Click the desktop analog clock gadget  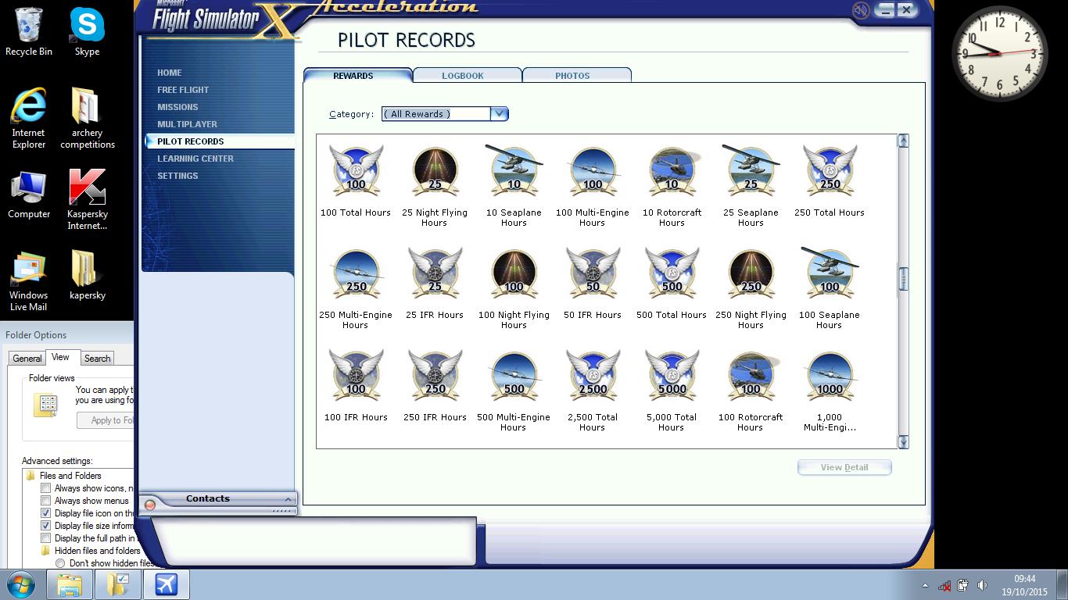[1000, 53]
